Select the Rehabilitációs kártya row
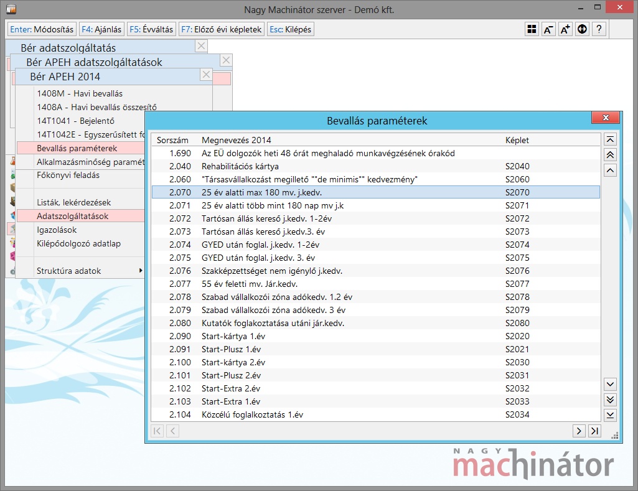This screenshot has height=491, width=638. (240, 166)
